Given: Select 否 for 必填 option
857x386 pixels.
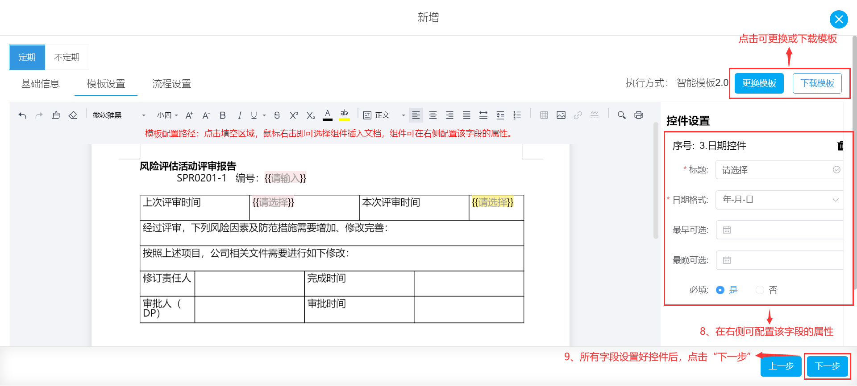Looking at the screenshot, I should [x=766, y=290].
